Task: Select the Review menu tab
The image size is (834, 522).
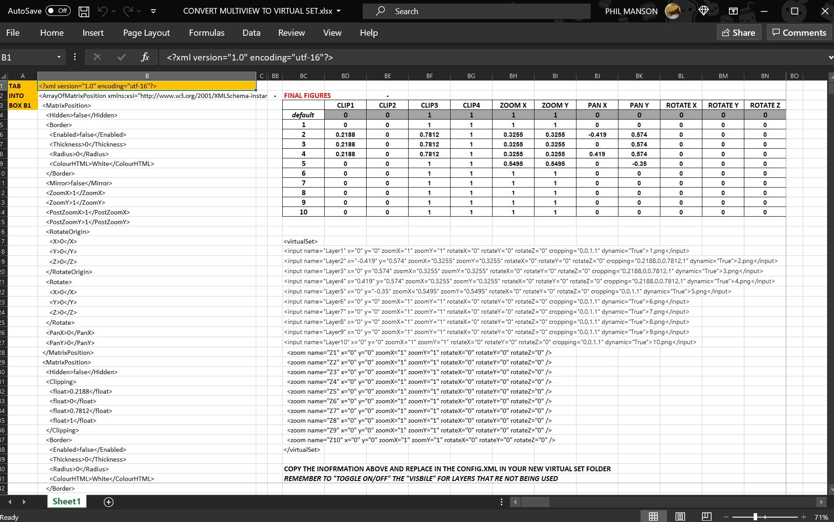Action: (x=291, y=32)
